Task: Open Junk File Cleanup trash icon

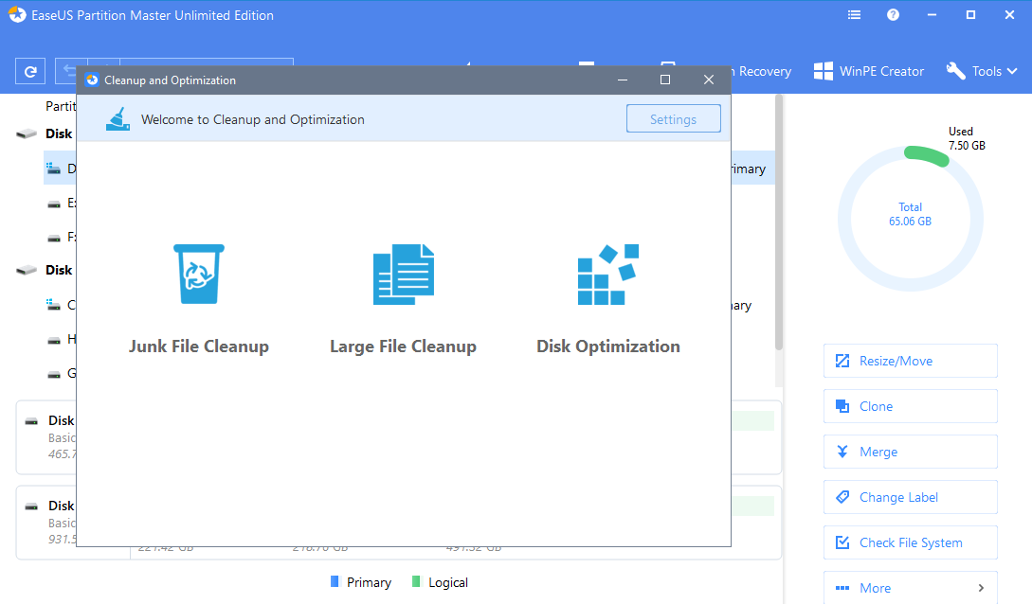Action: (198, 275)
